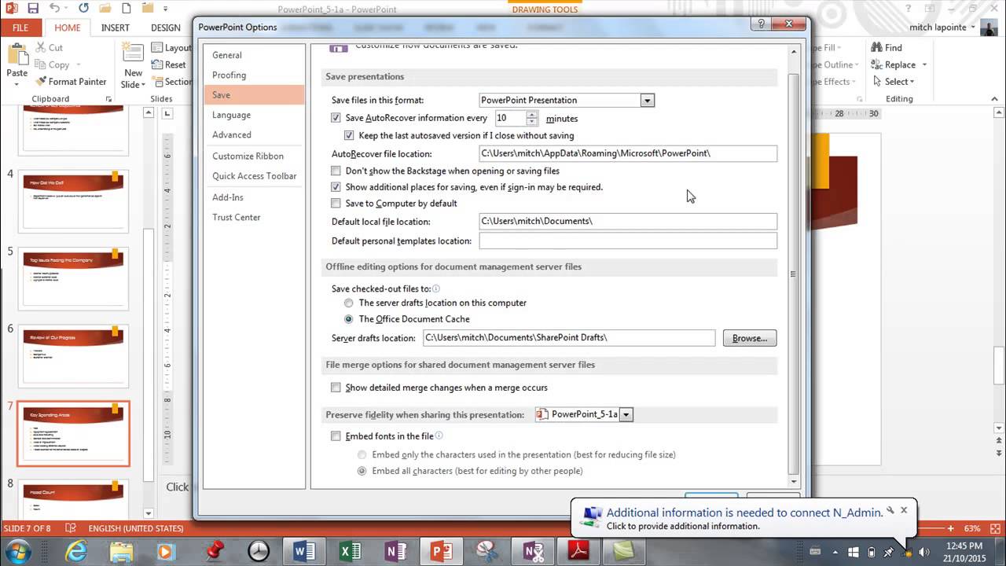
Task: Open OneNote from the taskbar
Action: pyautogui.click(x=396, y=552)
